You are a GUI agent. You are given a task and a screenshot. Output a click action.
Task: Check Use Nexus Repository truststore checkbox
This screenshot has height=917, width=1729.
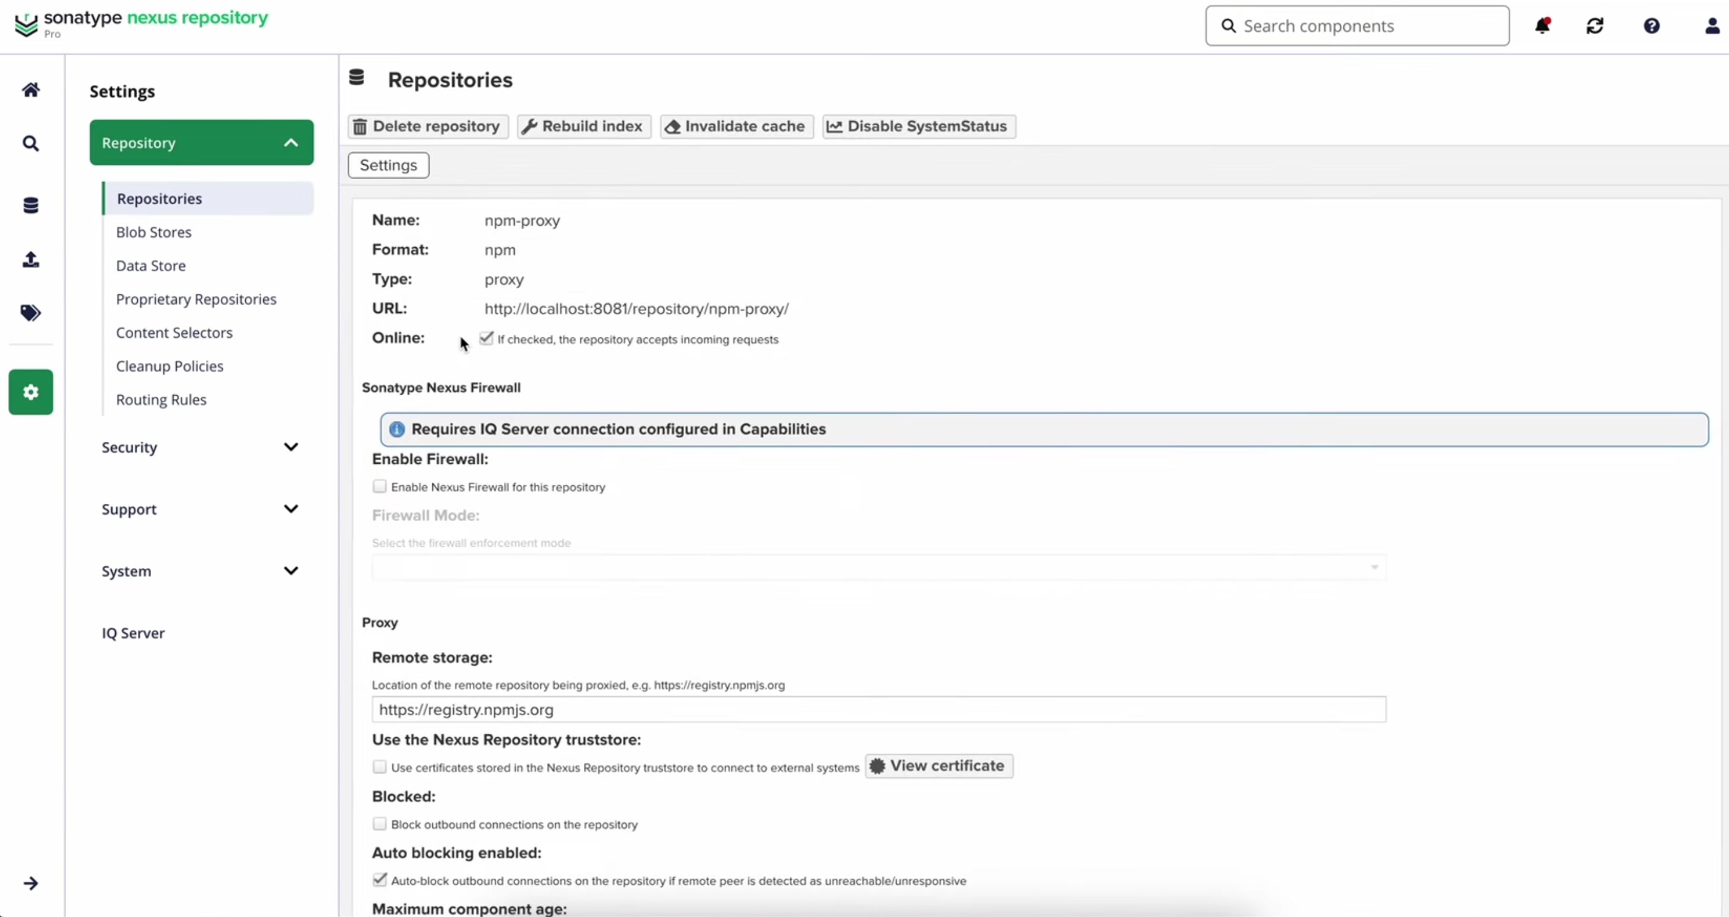(x=380, y=767)
